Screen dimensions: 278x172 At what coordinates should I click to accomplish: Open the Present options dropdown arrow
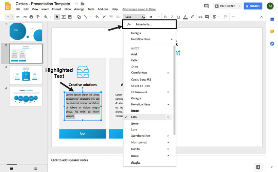(239, 6)
